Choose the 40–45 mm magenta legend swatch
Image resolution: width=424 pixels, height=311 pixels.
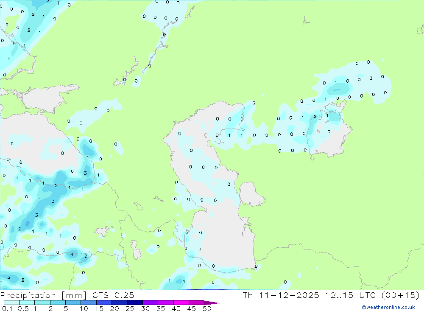click(181, 303)
